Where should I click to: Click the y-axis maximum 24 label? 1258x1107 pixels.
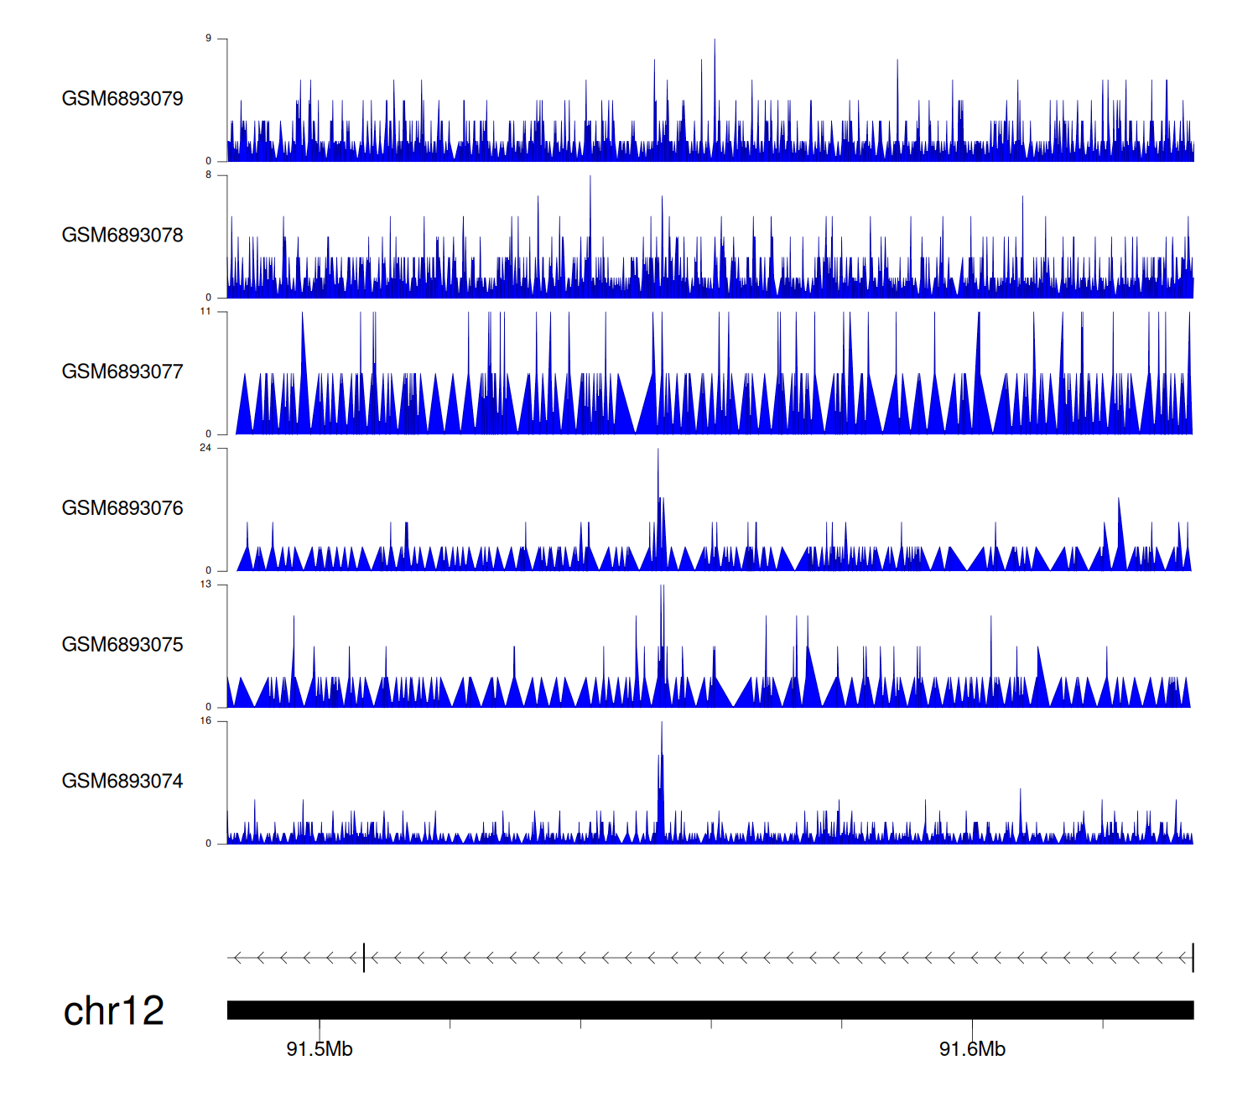tap(205, 448)
